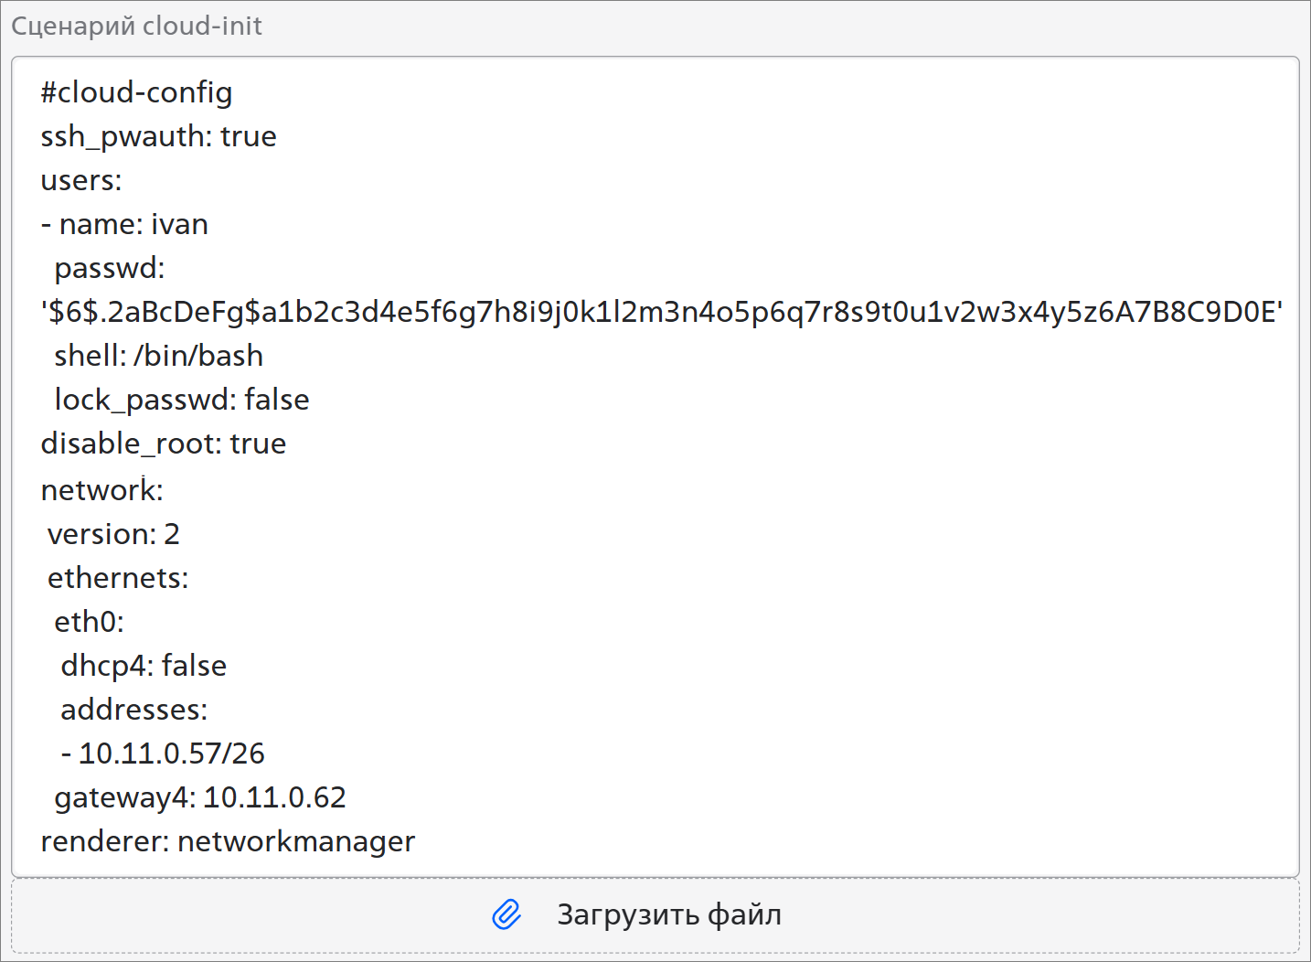Click the paperclip attachment icon
This screenshot has height=962, width=1311.
[506, 914]
